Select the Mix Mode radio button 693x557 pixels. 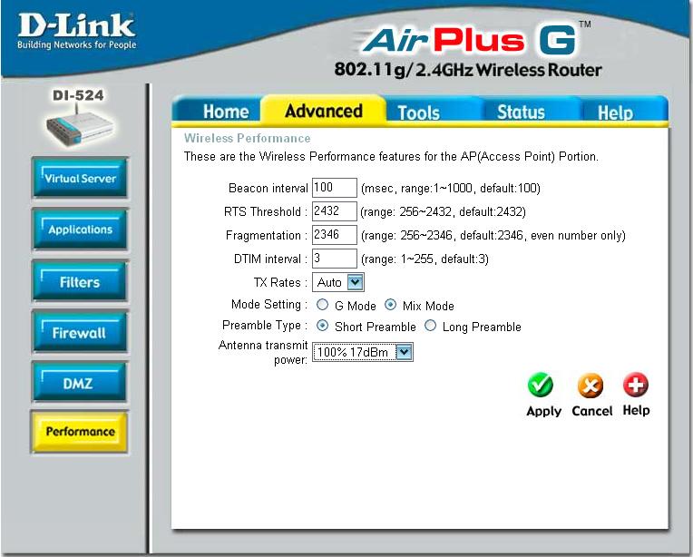(x=390, y=306)
